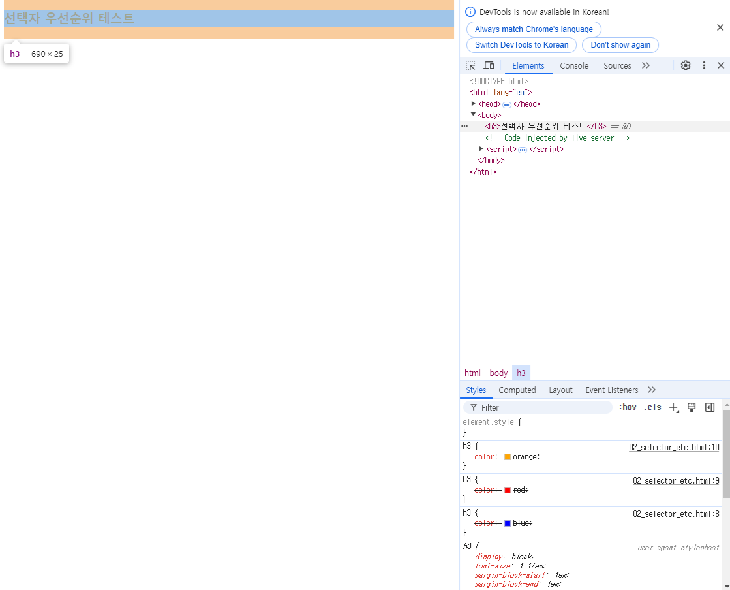Viewport: 730px width, 590px height.
Task: Click the closing body tag line
Action: pos(491,160)
